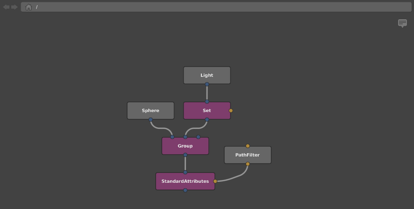
Task: Go to root via home icon
Action: (29, 7)
